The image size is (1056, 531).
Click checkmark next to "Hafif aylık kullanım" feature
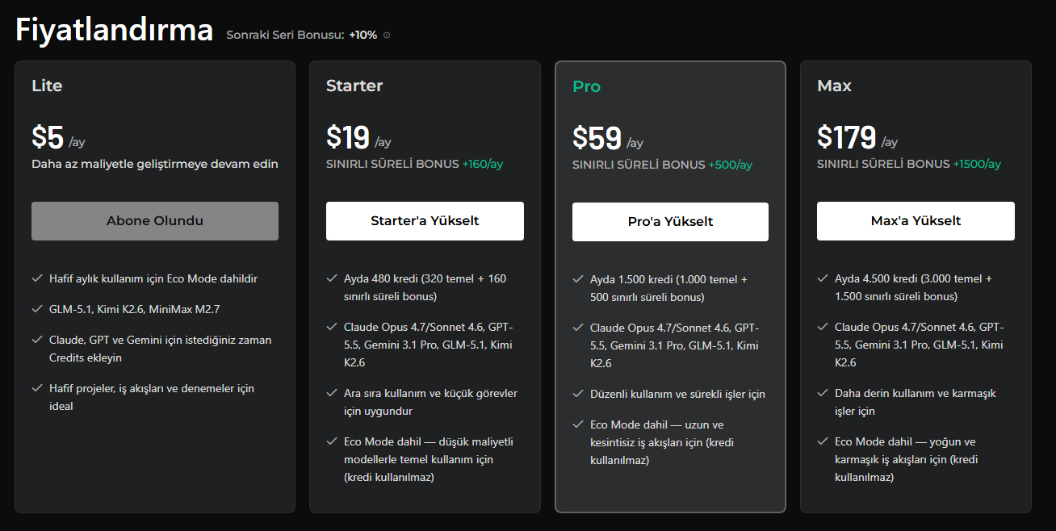click(37, 278)
